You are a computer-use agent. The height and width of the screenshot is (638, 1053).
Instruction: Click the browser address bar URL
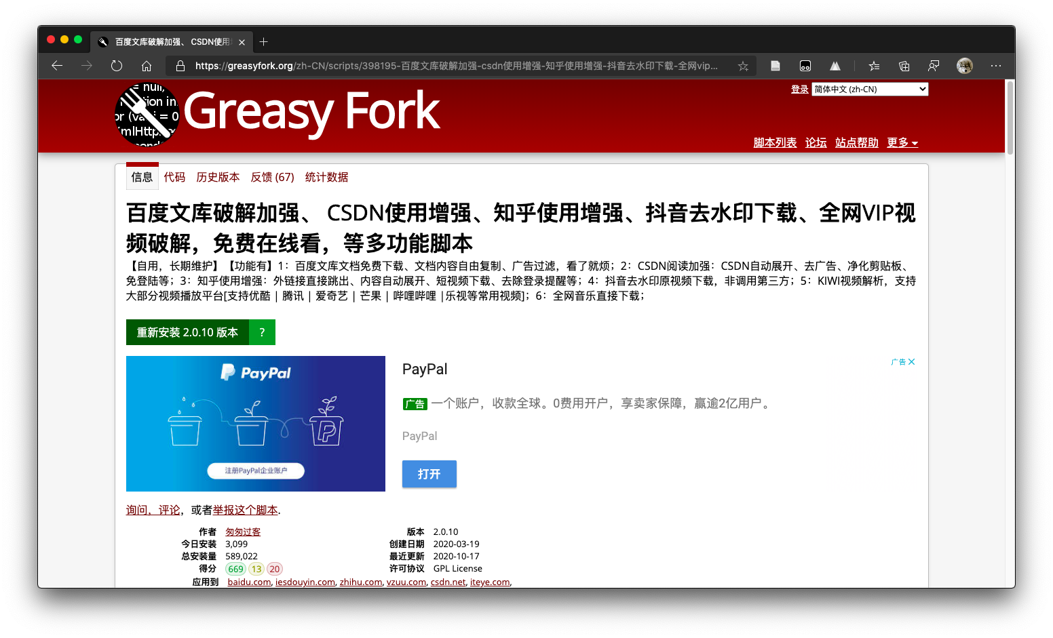(x=456, y=66)
